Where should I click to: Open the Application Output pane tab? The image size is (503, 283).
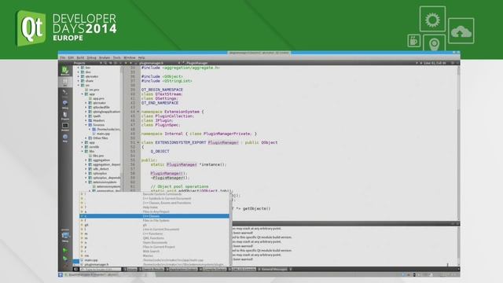(182, 270)
